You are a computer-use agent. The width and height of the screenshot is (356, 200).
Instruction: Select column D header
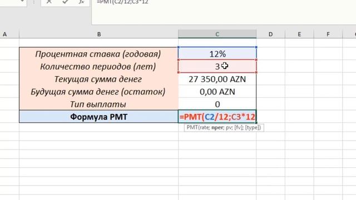coord(271,34)
